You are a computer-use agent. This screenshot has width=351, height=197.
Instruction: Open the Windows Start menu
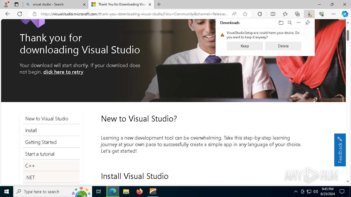(7, 192)
